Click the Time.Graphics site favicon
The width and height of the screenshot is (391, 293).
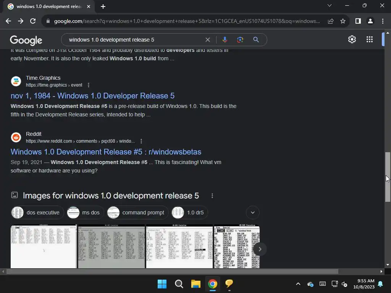16,81
